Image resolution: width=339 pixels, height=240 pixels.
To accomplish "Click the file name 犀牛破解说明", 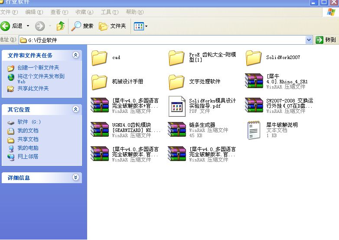I will point(282,125).
